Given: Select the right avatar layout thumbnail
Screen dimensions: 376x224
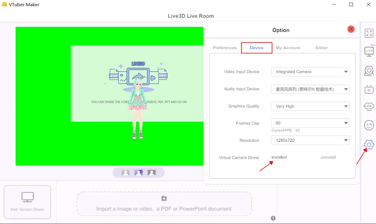Looking at the screenshot, I should (x=151, y=172).
